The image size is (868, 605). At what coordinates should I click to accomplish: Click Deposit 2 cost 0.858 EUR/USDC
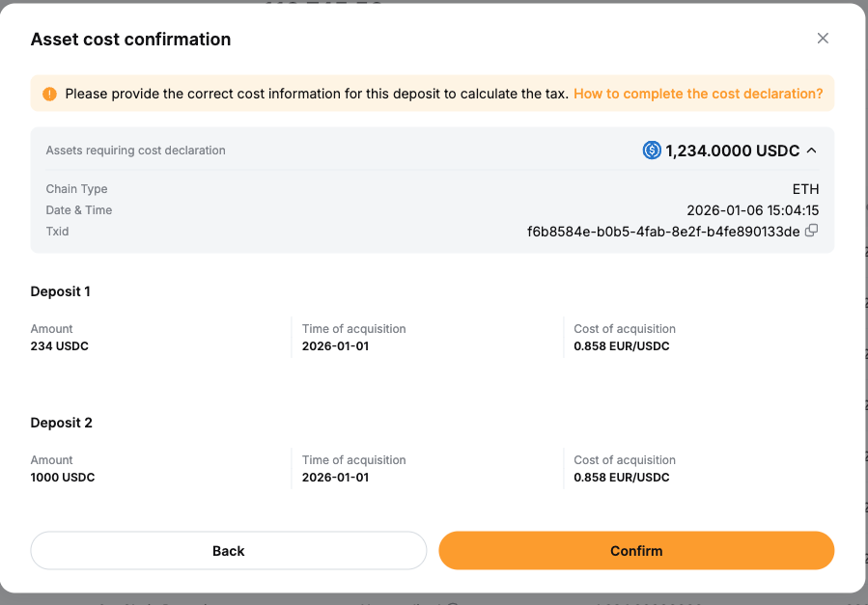tap(621, 478)
